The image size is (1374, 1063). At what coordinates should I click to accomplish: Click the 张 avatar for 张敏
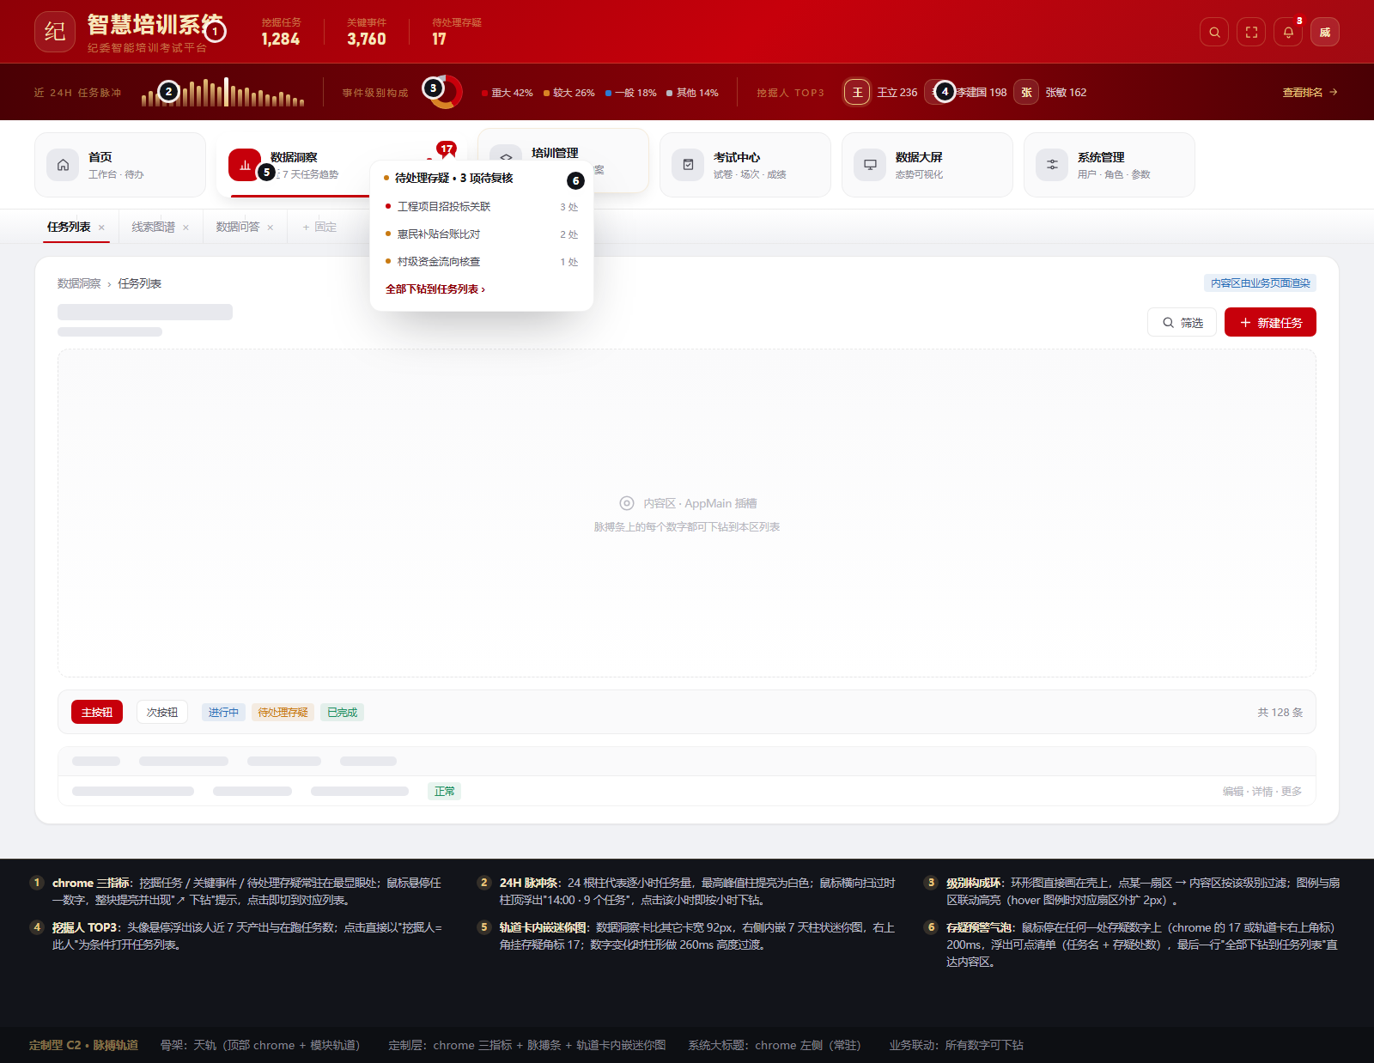[x=1026, y=92]
